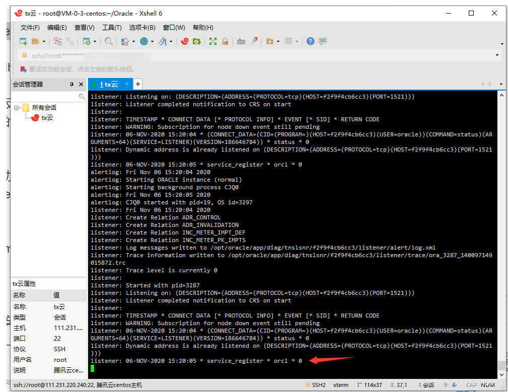Image resolution: width=508 pixels, height=392 pixels.
Task: Click the keyboard key mapping icon
Action: 241,41
